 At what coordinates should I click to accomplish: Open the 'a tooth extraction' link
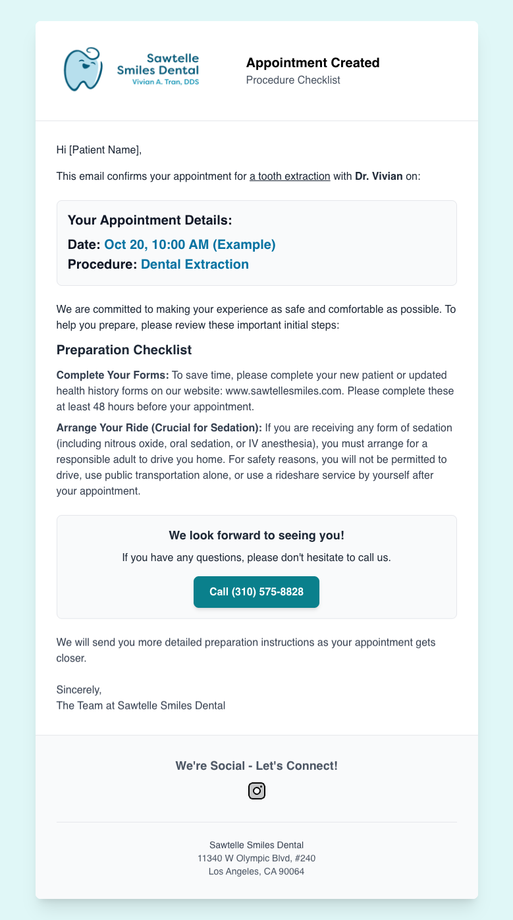pos(289,176)
